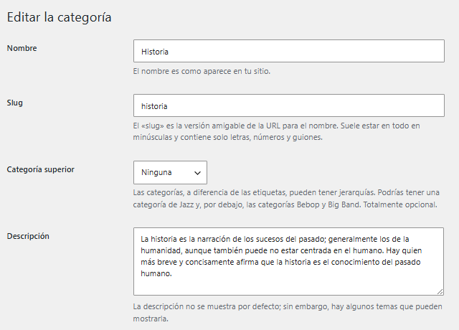Click the Nombre field label
This screenshot has height=330, width=459.
tap(22, 48)
